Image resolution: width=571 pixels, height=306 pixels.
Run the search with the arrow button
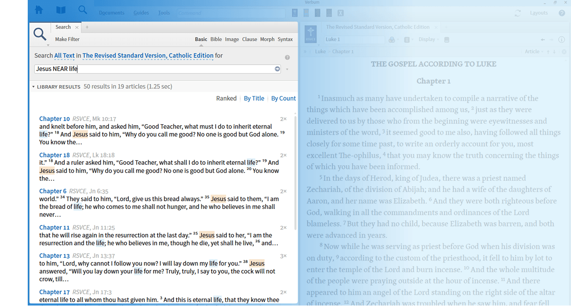click(x=277, y=69)
